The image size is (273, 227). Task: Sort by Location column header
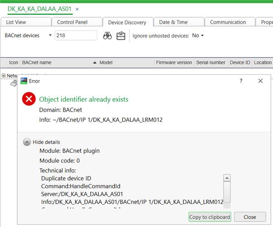tap(263, 62)
